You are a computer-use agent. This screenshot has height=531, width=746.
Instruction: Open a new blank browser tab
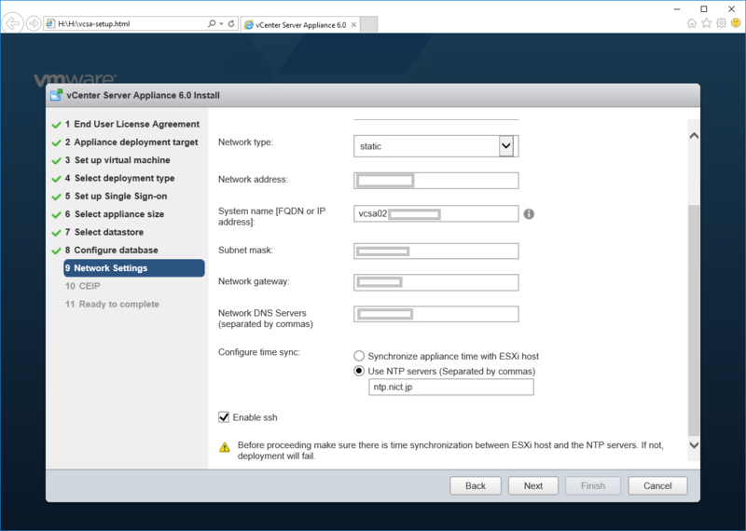click(368, 24)
